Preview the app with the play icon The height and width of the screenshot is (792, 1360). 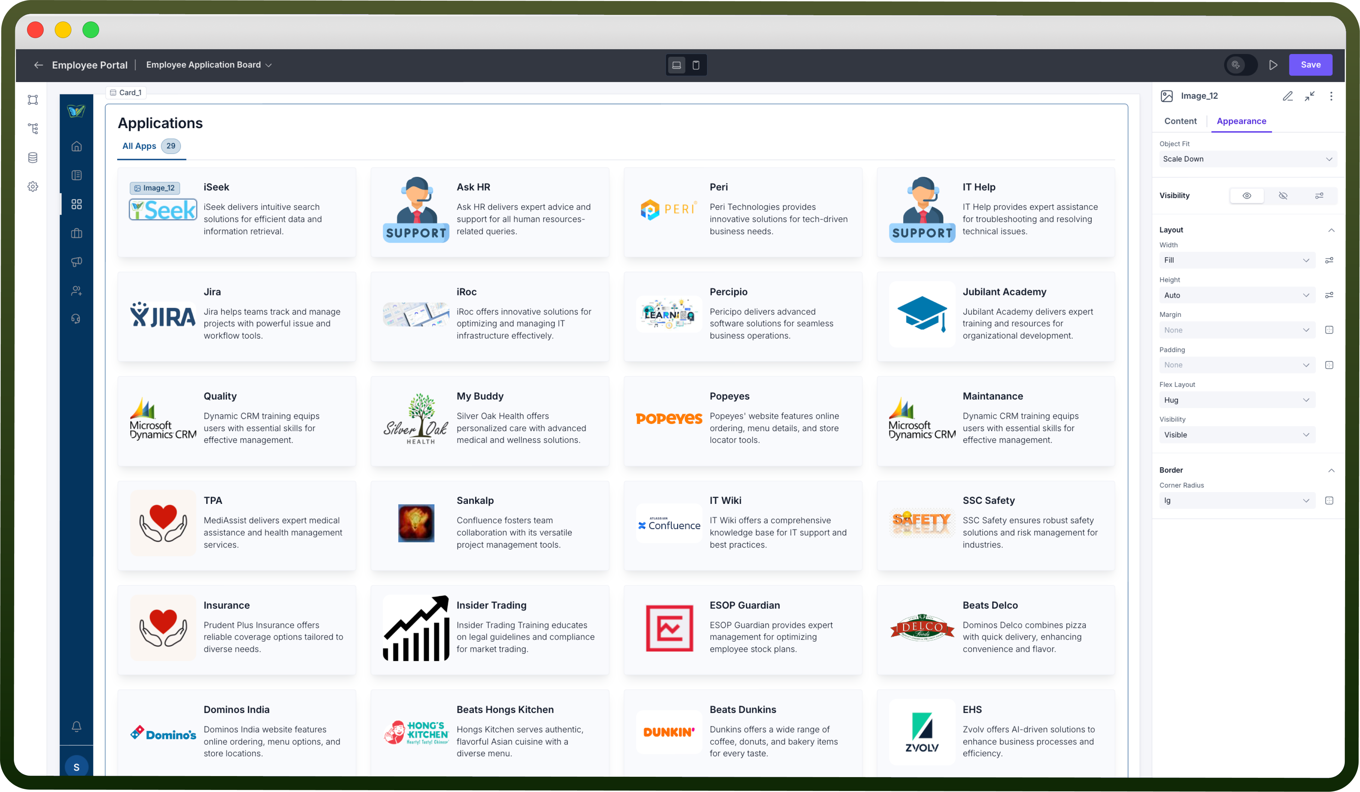[x=1273, y=65]
